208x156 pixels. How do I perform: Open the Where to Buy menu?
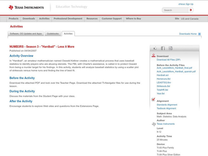click(133, 19)
